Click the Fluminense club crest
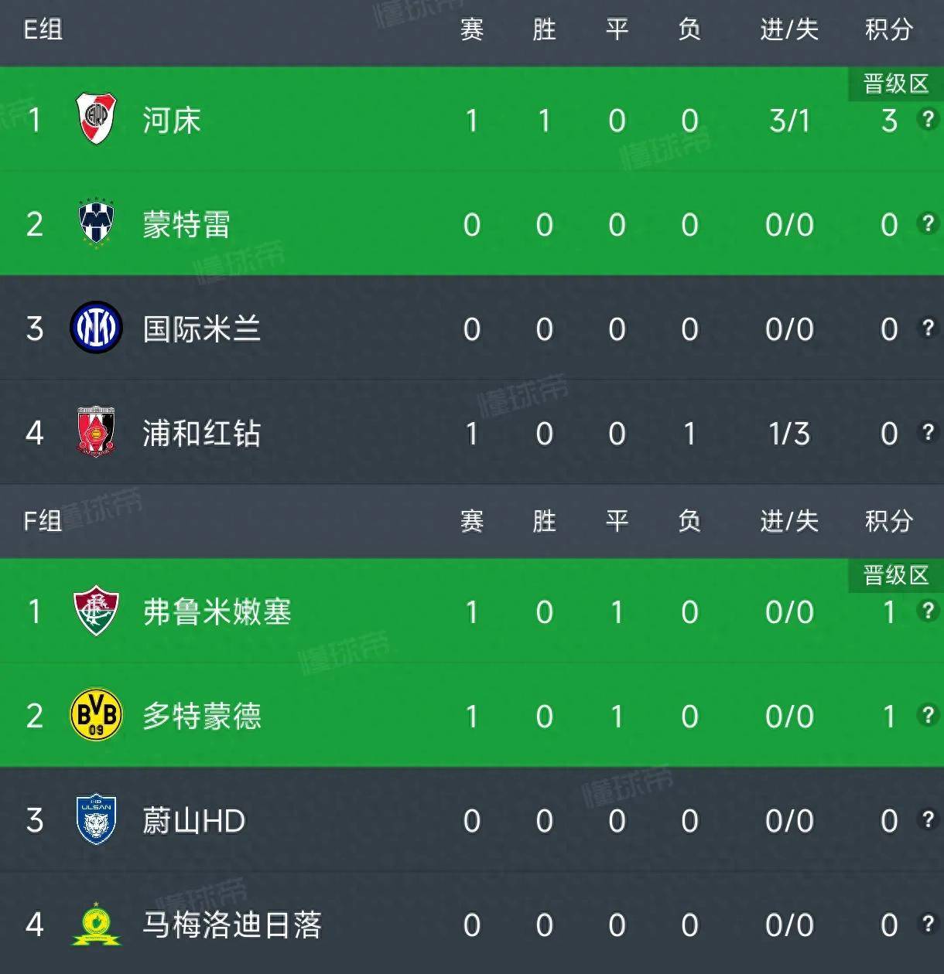This screenshot has width=944, height=974. pyautogui.click(x=96, y=611)
